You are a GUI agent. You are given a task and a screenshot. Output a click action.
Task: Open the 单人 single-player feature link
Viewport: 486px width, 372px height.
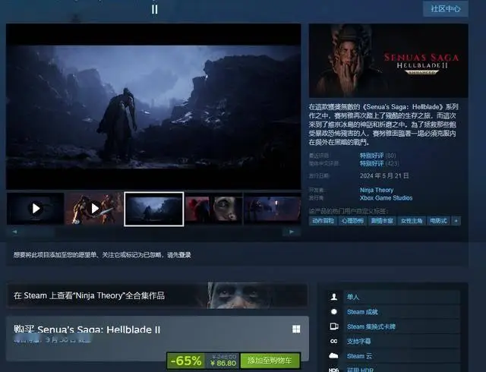(x=352, y=297)
